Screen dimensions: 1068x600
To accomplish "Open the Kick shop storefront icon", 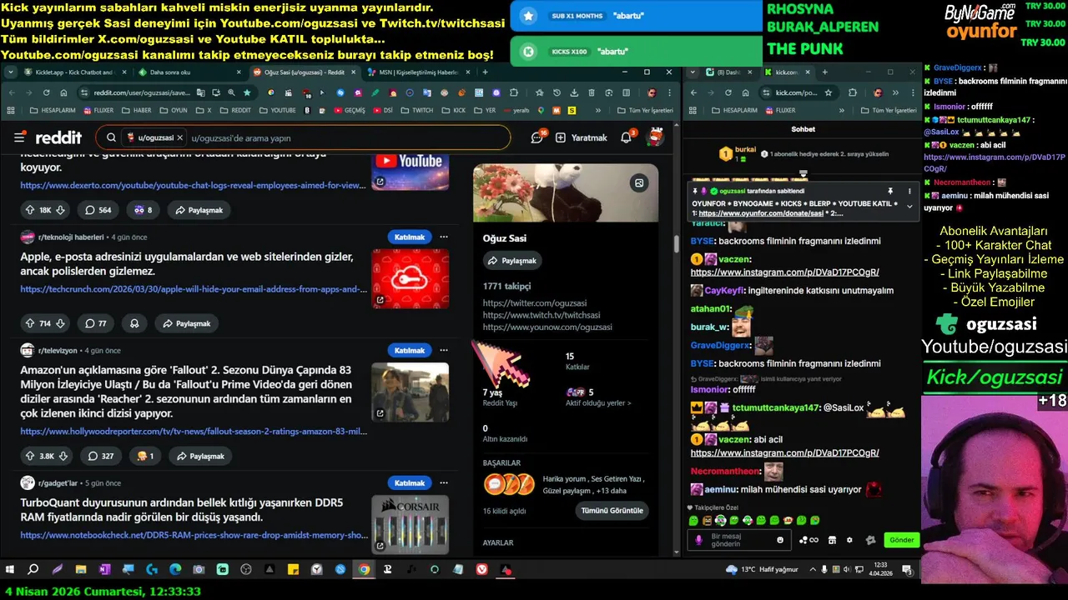I will pyautogui.click(x=831, y=540).
